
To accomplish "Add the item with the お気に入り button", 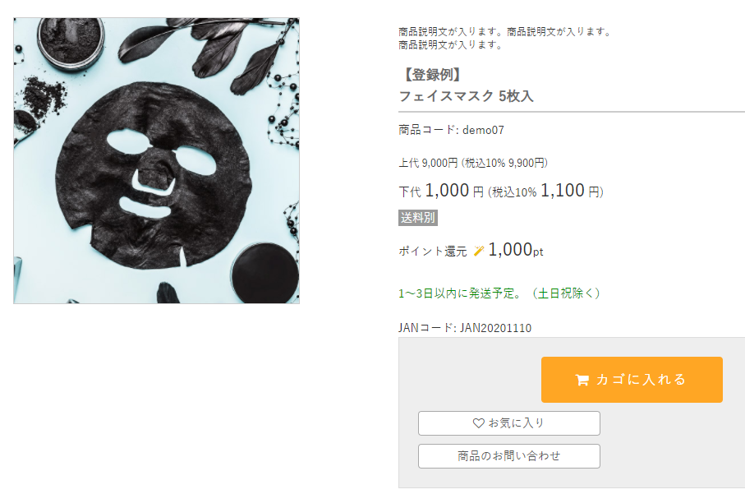I will 509,423.
